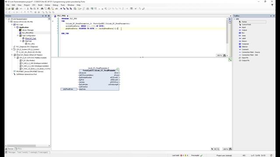Collapse the CFC category in ToolBox

tap(234, 19)
